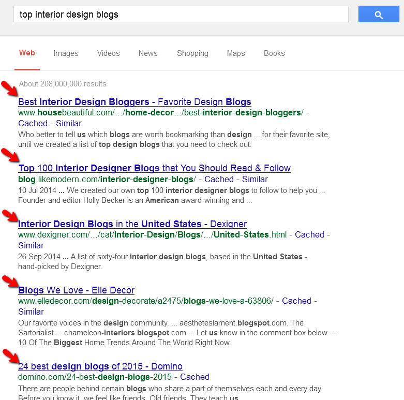The width and height of the screenshot is (404, 400).
Task: Click Cached link for elledecor.com result
Action: 296,301
